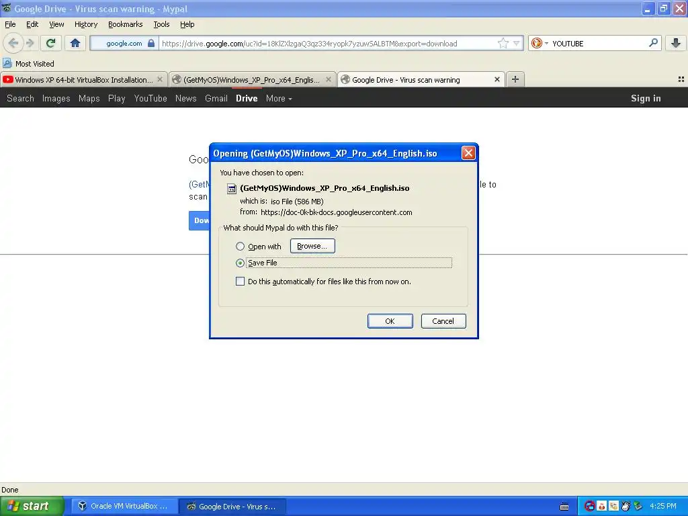Open the History menu
Screen dimensions: 688x516
[85, 24]
